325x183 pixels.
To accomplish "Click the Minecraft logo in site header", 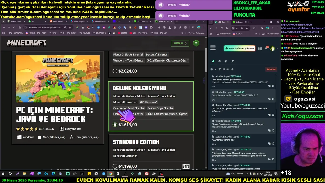I will pos(26,43).
